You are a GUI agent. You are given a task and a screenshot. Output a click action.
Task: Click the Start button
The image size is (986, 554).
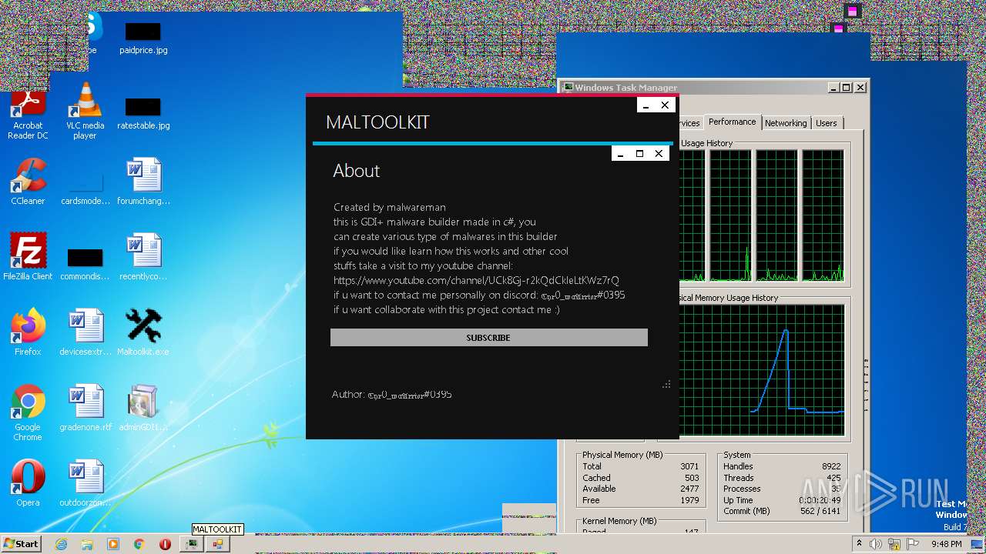pos(22,544)
